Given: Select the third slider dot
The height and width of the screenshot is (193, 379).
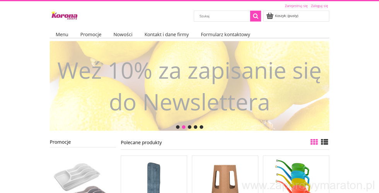Looking at the screenshot, I should [189, 127].
